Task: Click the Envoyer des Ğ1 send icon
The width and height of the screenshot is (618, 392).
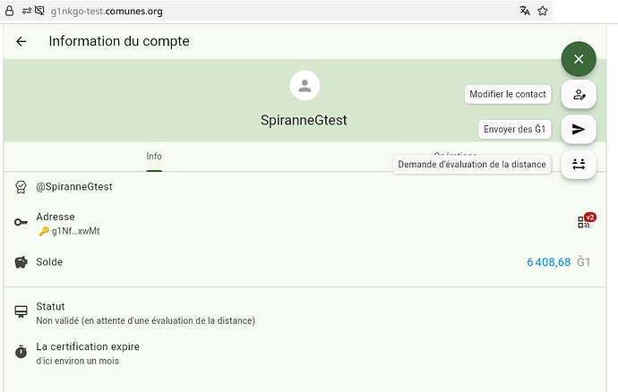Action: click(579, 129)
